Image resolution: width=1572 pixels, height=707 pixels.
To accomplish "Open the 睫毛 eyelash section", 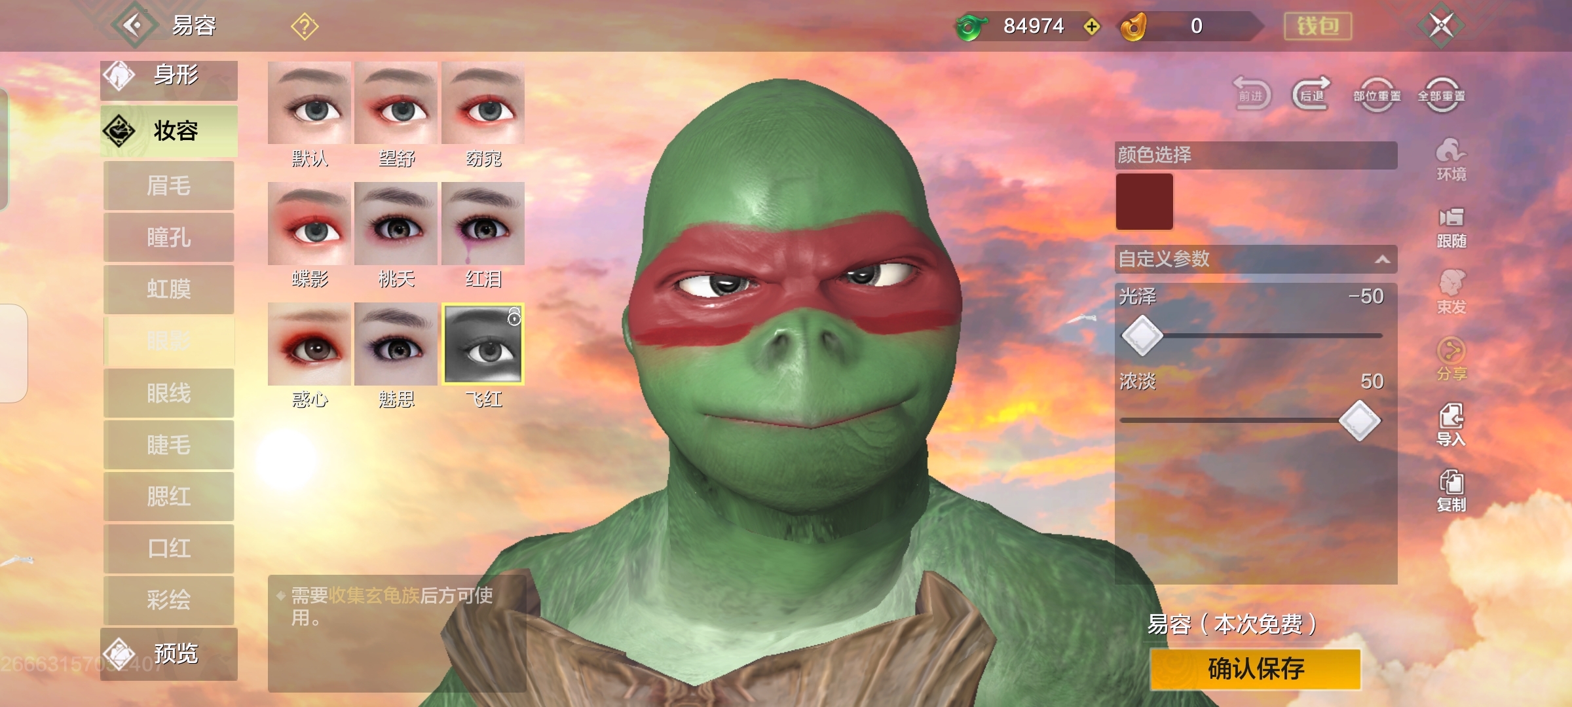I will click(x=169, y=445).
